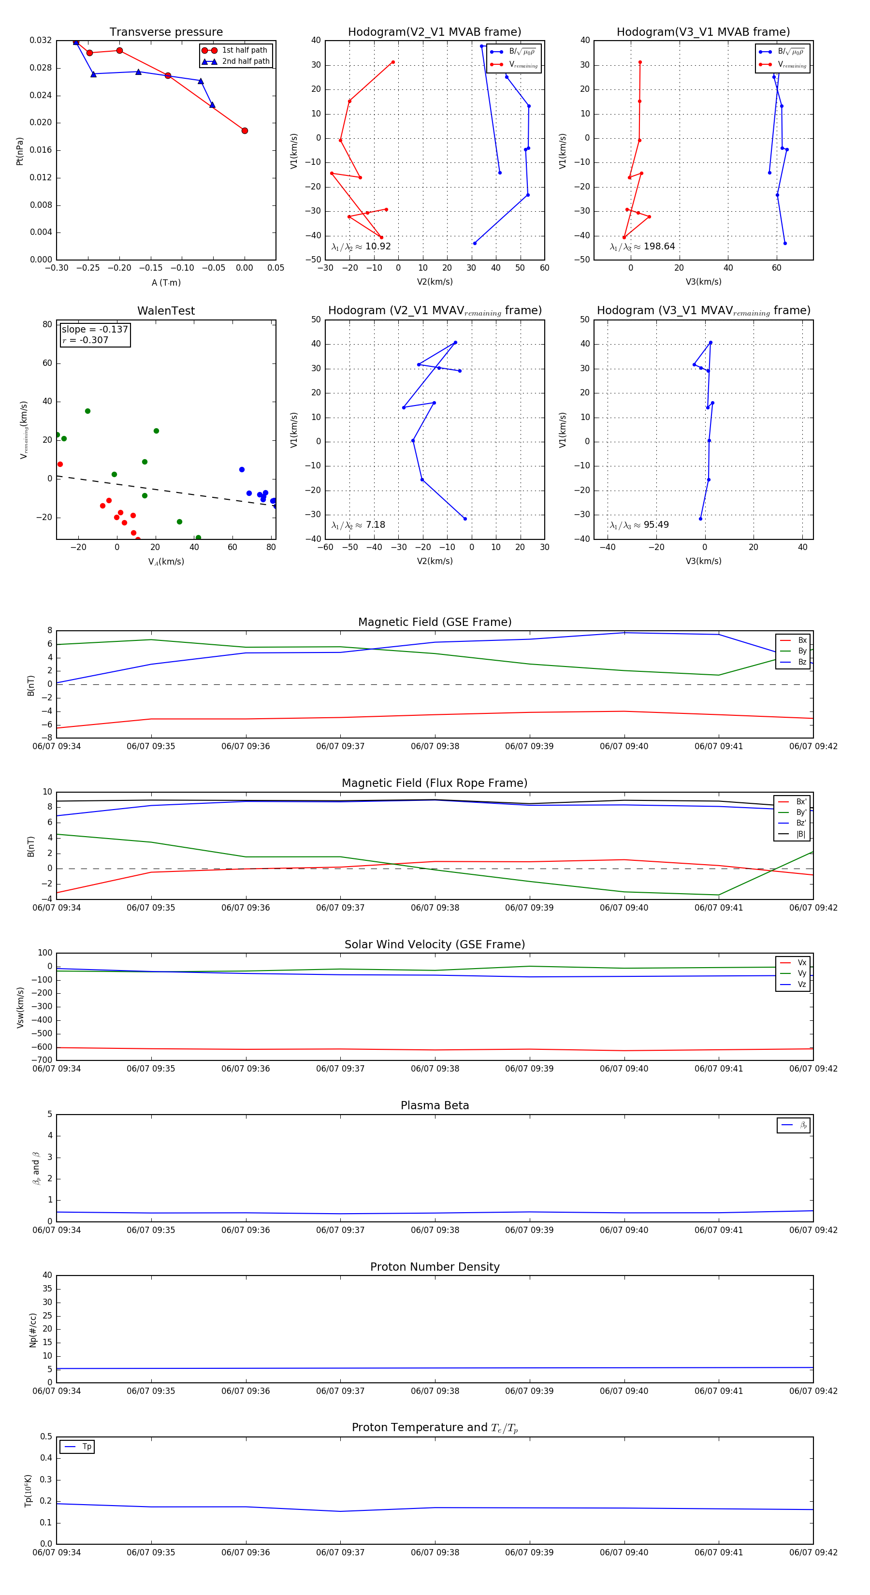
Task: Select the "r = -0.307" annotation
Action: (x=86, y=340)
